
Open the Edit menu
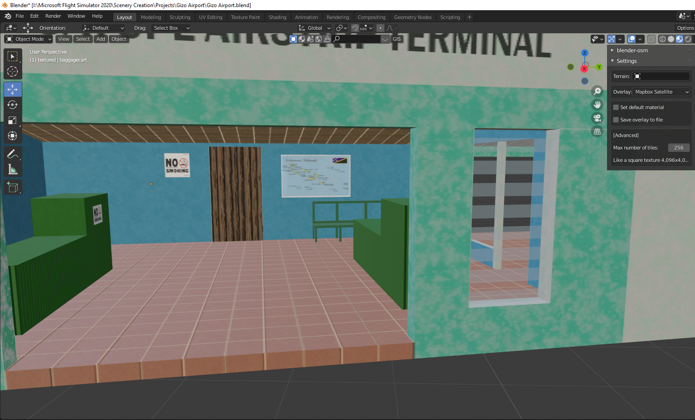pyautogui.click(x=34, y=16)
